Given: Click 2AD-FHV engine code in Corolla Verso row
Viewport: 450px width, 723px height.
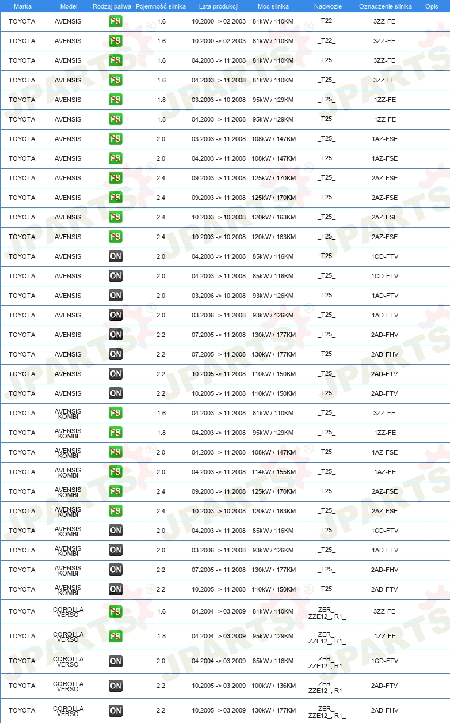Looking at the screenshot, I should pyautogui.click(x=384, y=710).
